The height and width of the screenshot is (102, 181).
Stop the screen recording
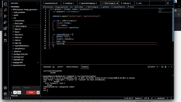point(31,92)
